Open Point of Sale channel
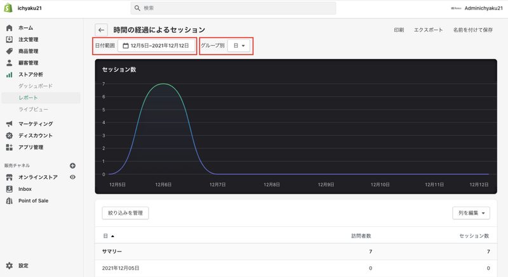 click(x=33, y=200)
